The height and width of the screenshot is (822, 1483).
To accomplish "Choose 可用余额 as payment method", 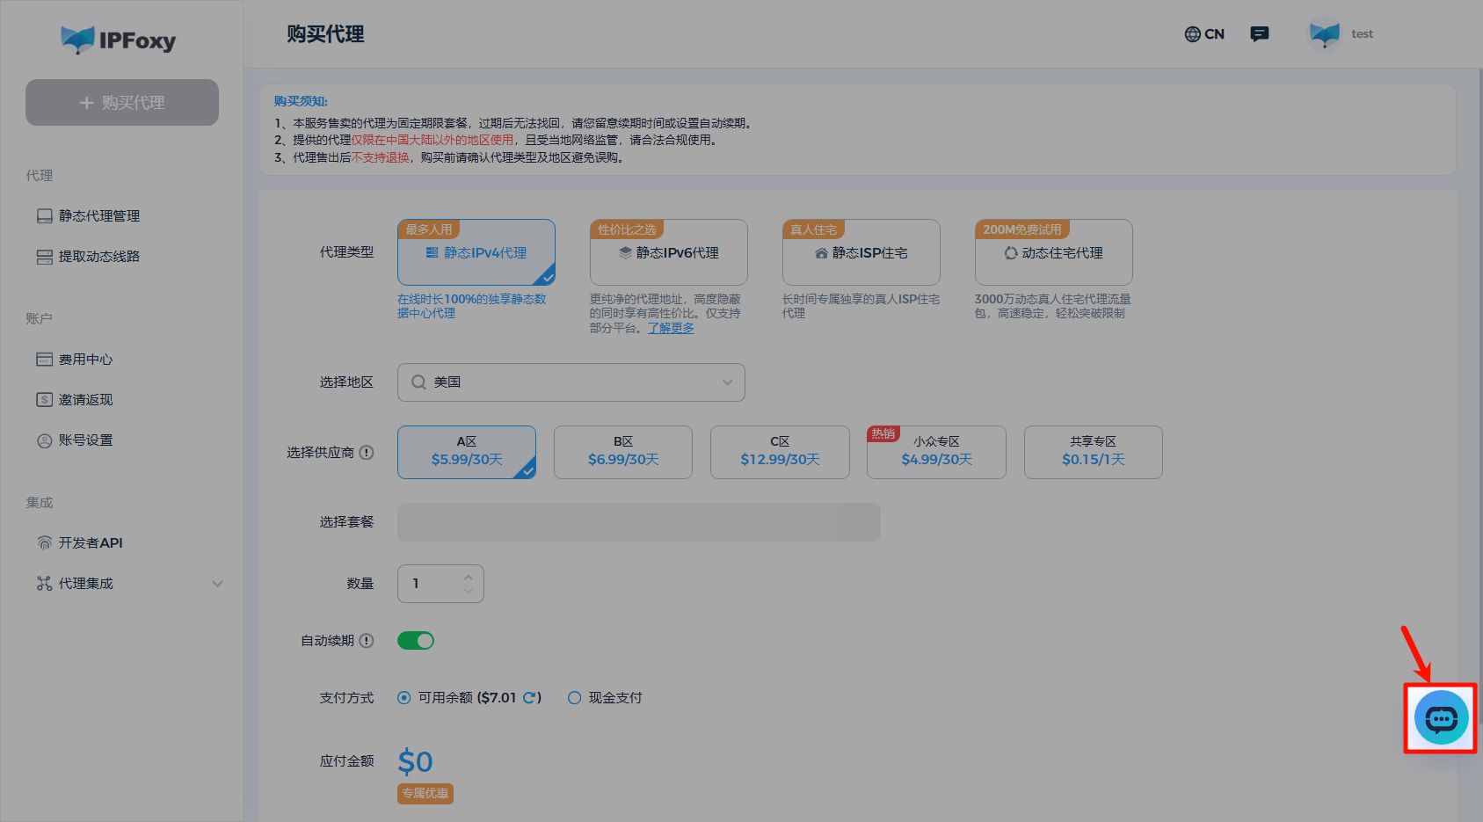I will pos(403,697).
